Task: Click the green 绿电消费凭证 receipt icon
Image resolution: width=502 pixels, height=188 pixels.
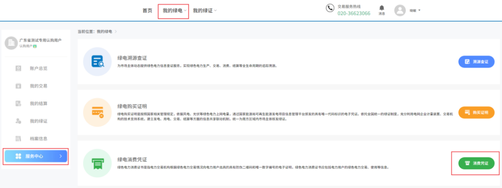Action: tap(98, 163)
